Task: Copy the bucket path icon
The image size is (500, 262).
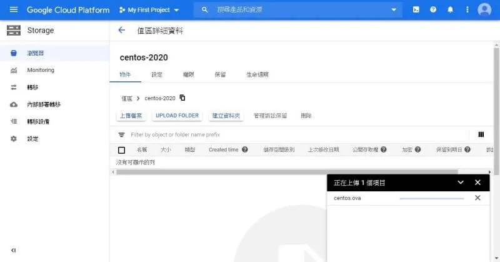Action: (182, 98)
